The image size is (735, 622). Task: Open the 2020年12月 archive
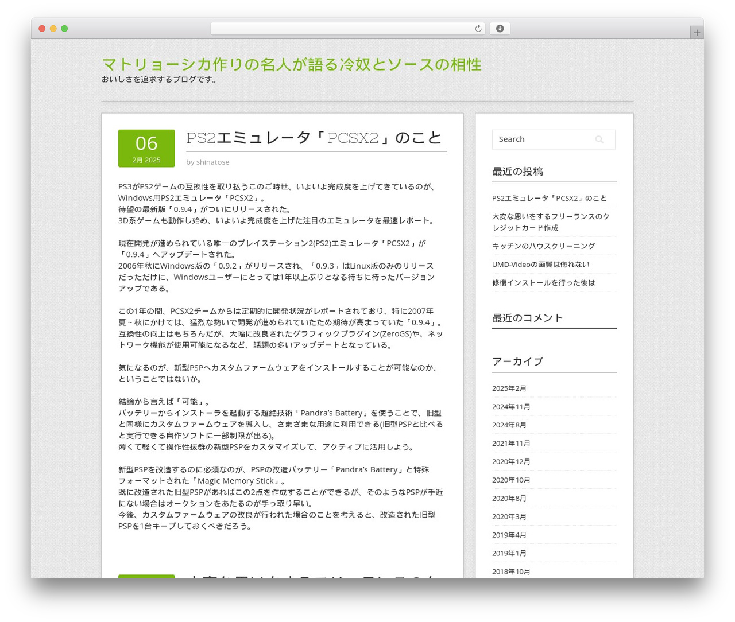pos(511,462)
